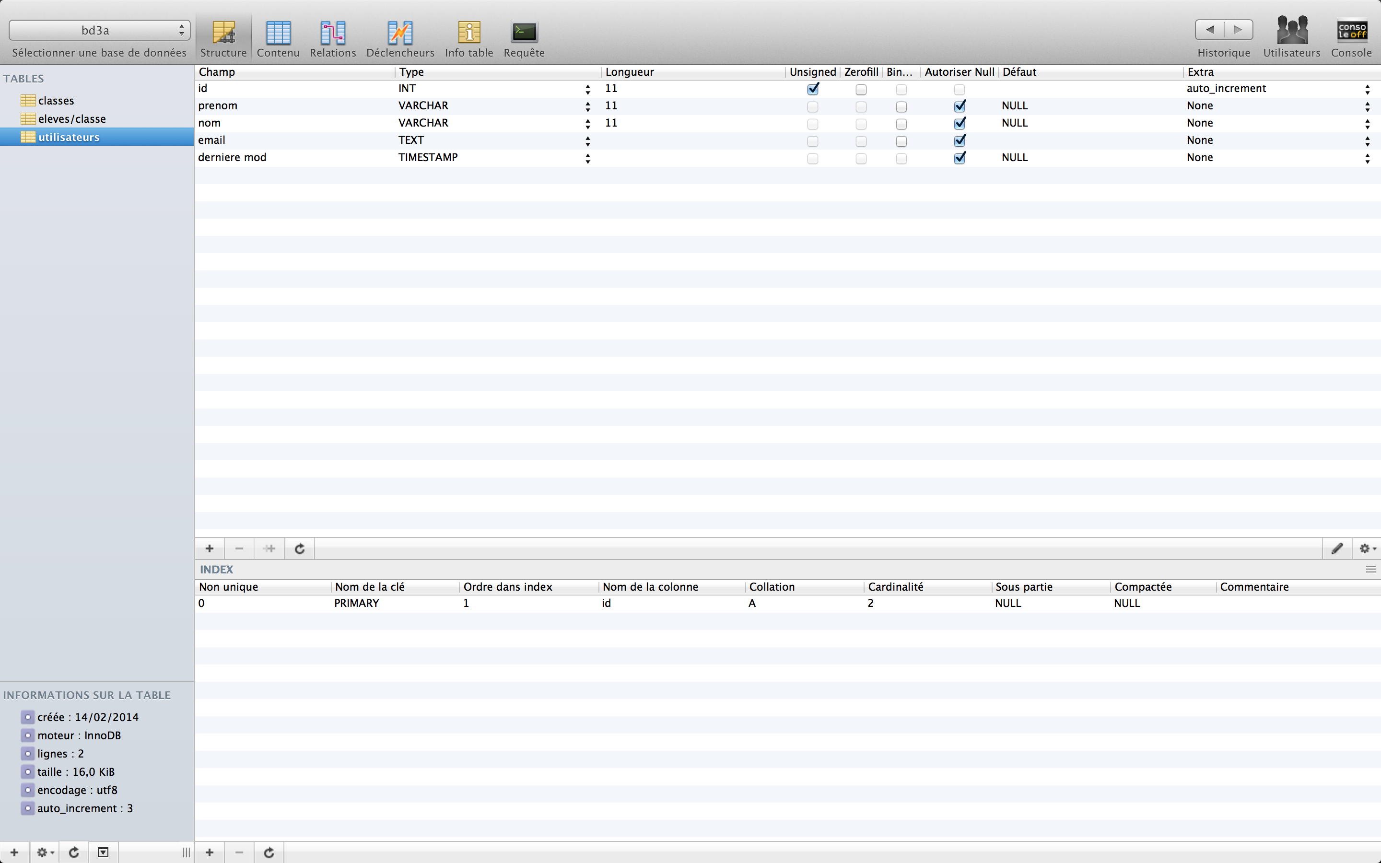1381x863 pixels.
Task: Open the Extra dropdown for id
Action: 1367,89
